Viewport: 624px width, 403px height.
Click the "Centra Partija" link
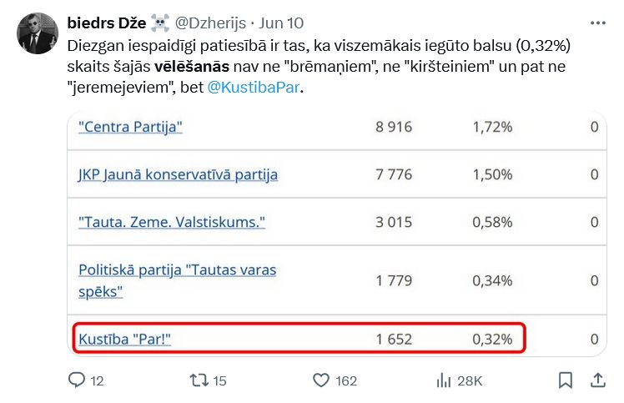click(130, 128)
